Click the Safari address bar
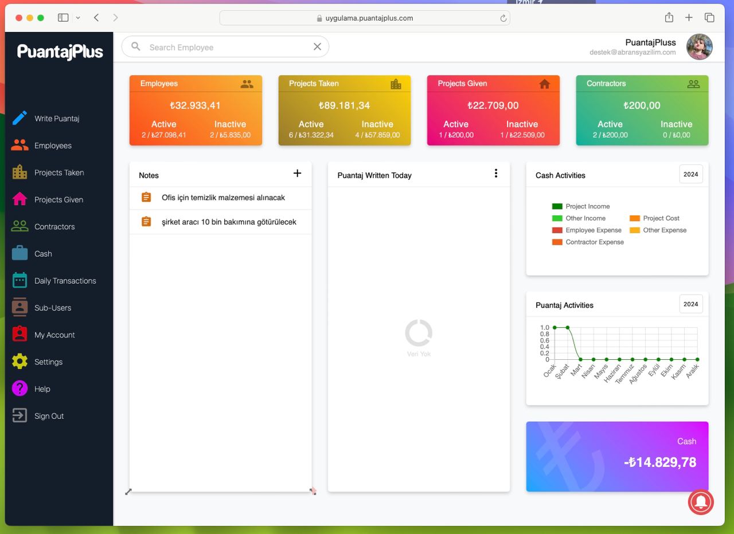The height and width of the screenshot is (534, 734). pos(365,18)
